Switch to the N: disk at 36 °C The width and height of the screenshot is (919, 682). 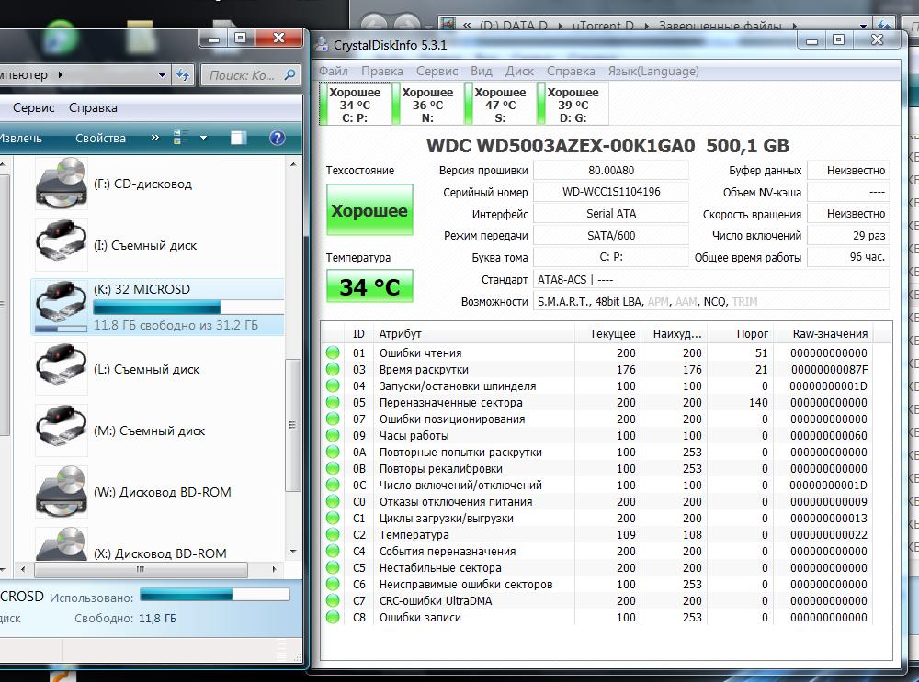pyautogui.click(x=427, y=105)
